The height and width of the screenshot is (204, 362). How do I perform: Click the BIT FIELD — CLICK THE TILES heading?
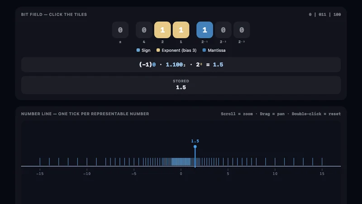54,15
